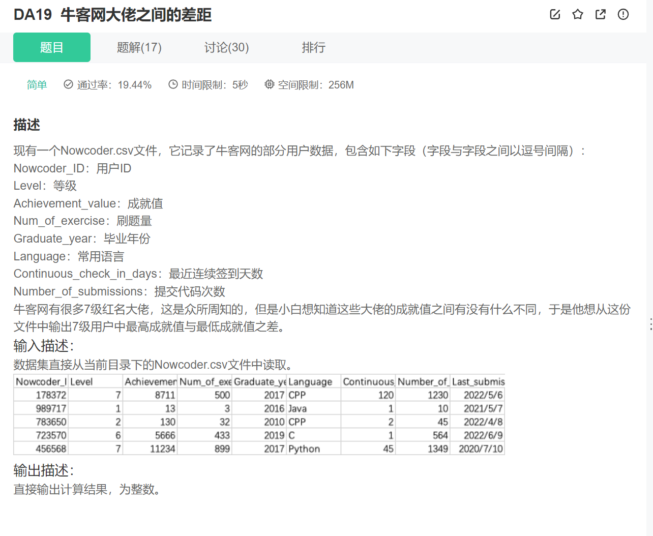
Task: Click the panel resize handle dots
Action: [x=650, y=324]
